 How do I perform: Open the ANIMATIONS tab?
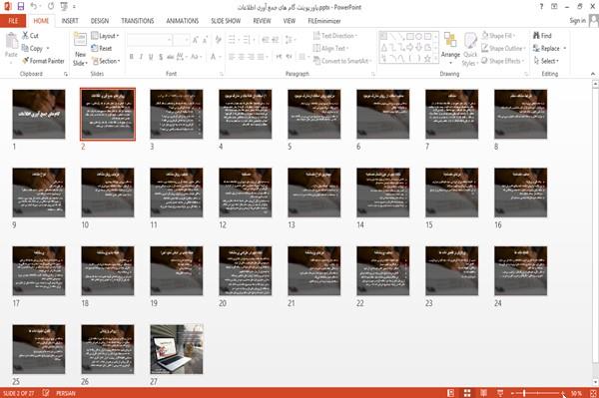click(x=183, y=21)
